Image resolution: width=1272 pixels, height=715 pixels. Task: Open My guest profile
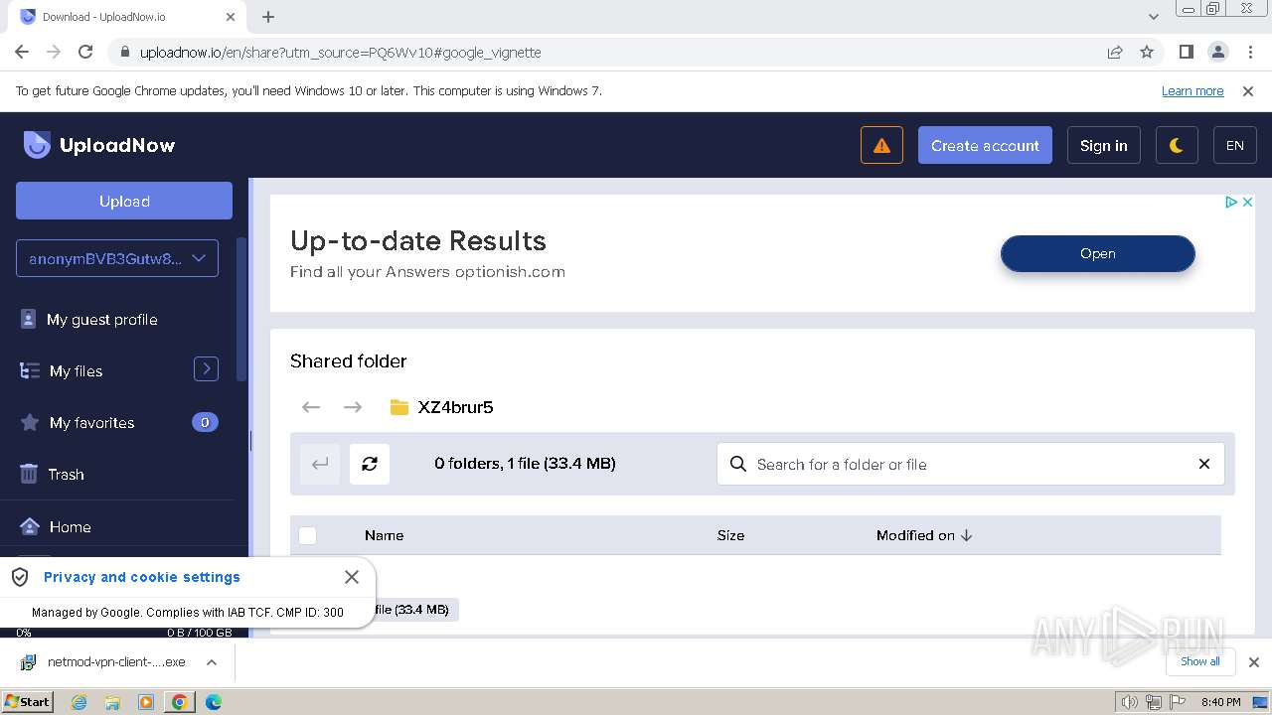point(101,320)
